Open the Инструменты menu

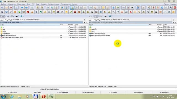click(x=66, y=4)
